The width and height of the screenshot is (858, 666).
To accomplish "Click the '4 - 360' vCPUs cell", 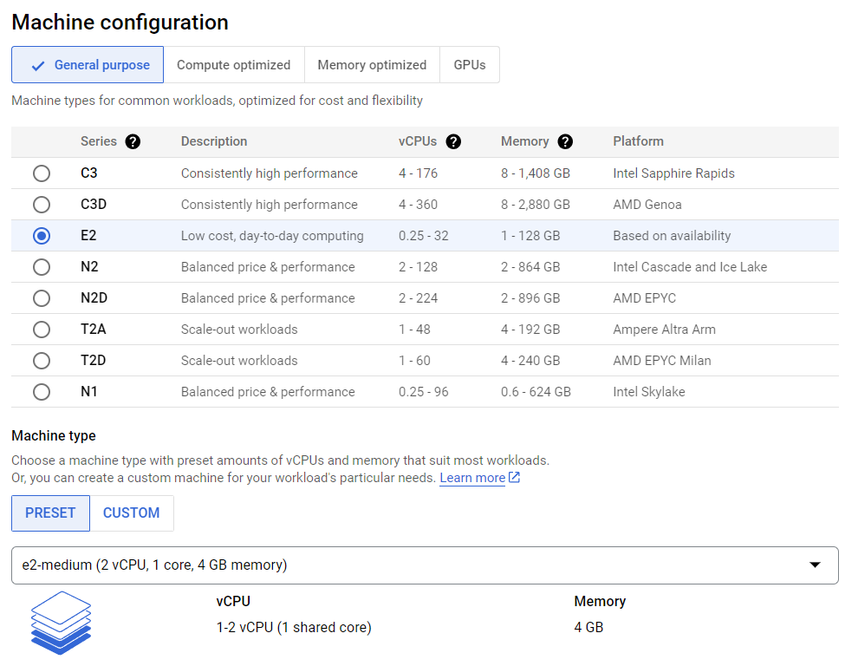I will (418, 205).
